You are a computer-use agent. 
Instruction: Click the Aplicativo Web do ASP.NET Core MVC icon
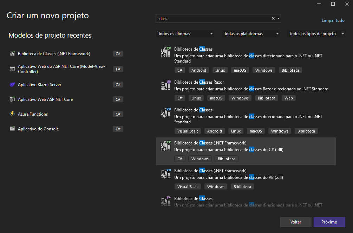12,69
